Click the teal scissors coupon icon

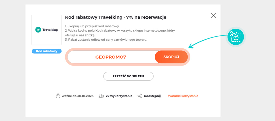point(235,37)
